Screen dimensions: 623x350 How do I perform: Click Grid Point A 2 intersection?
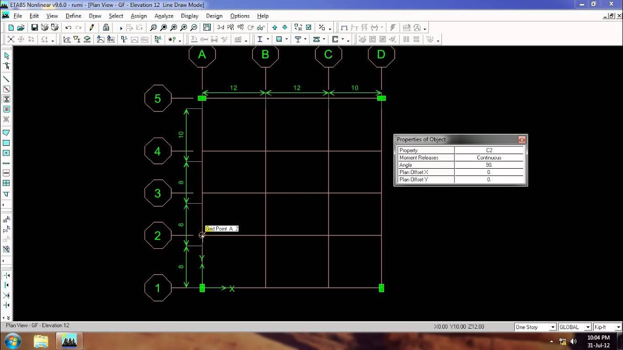pos(202,235)
